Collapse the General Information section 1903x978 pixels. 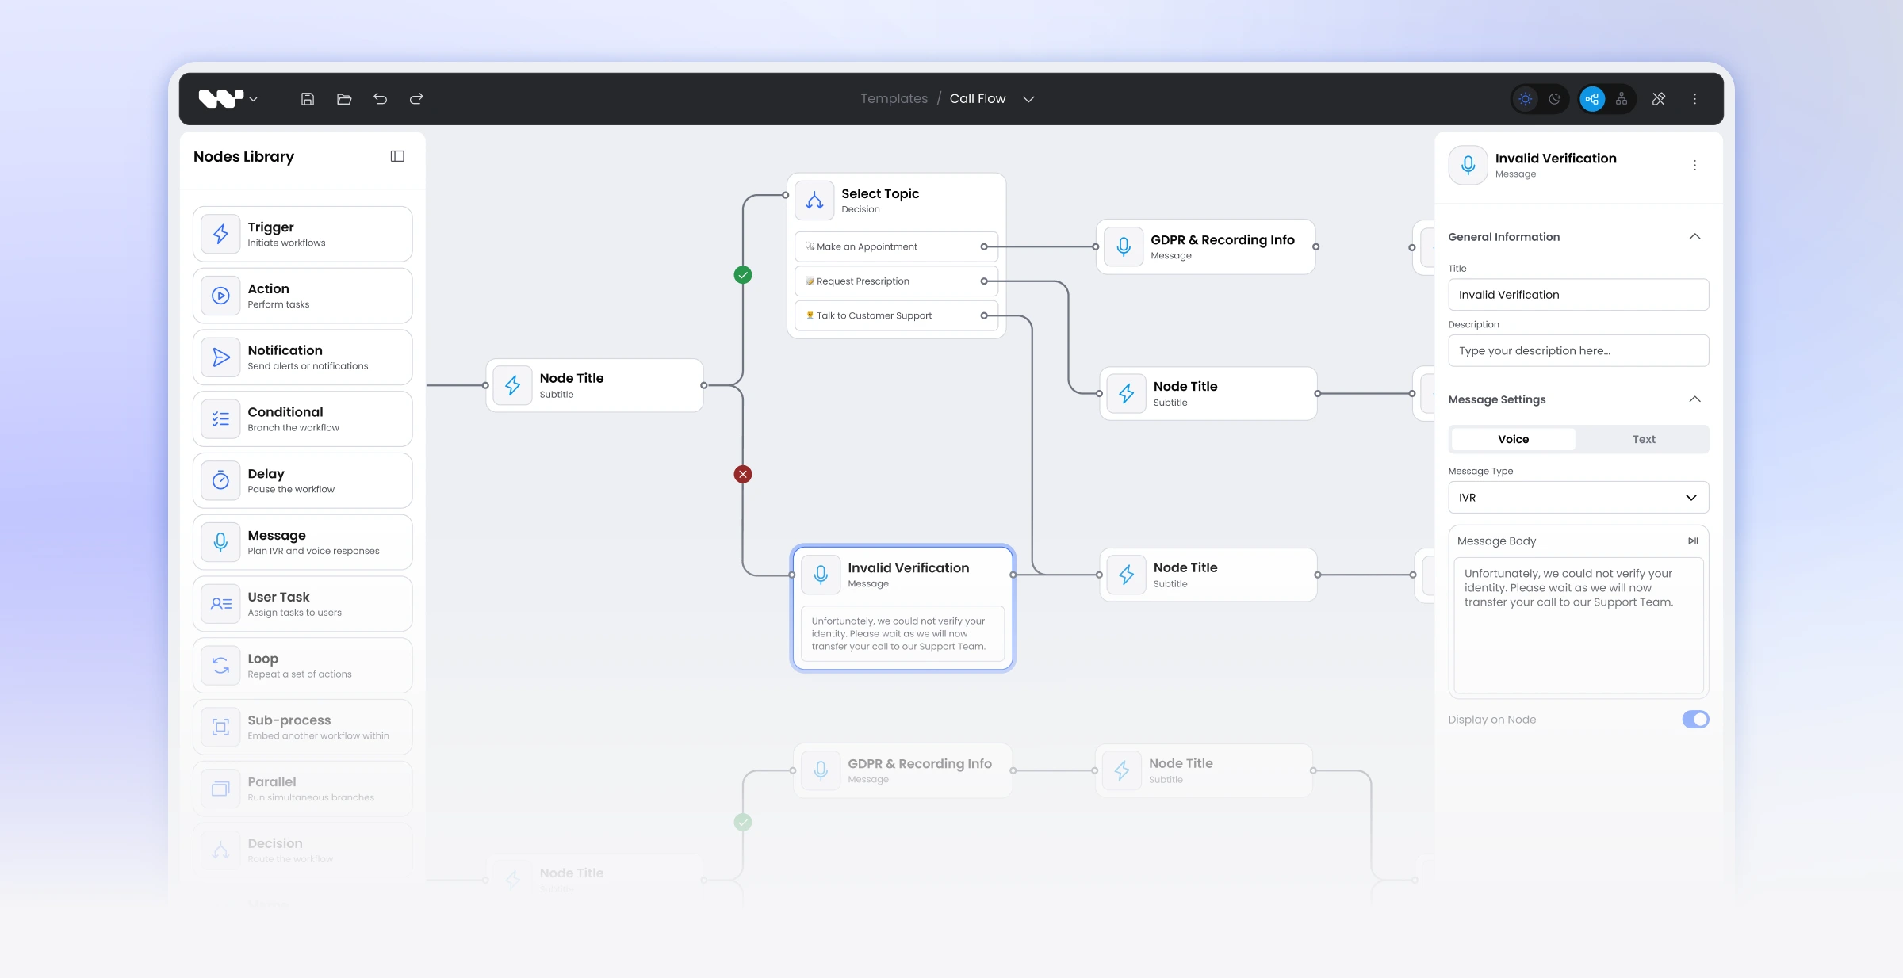click(1694, 237)
